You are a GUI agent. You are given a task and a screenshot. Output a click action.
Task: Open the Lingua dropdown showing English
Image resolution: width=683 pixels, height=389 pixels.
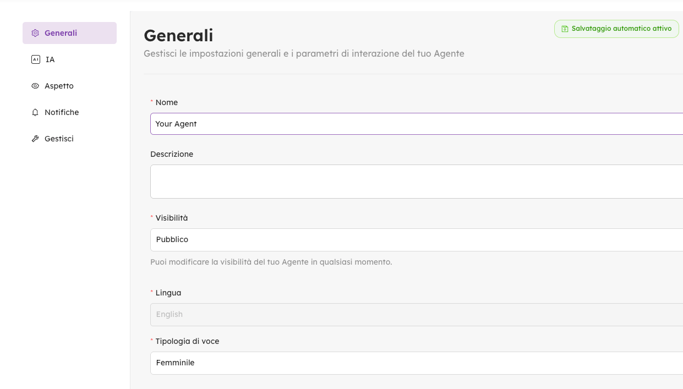tap(416, 315)
